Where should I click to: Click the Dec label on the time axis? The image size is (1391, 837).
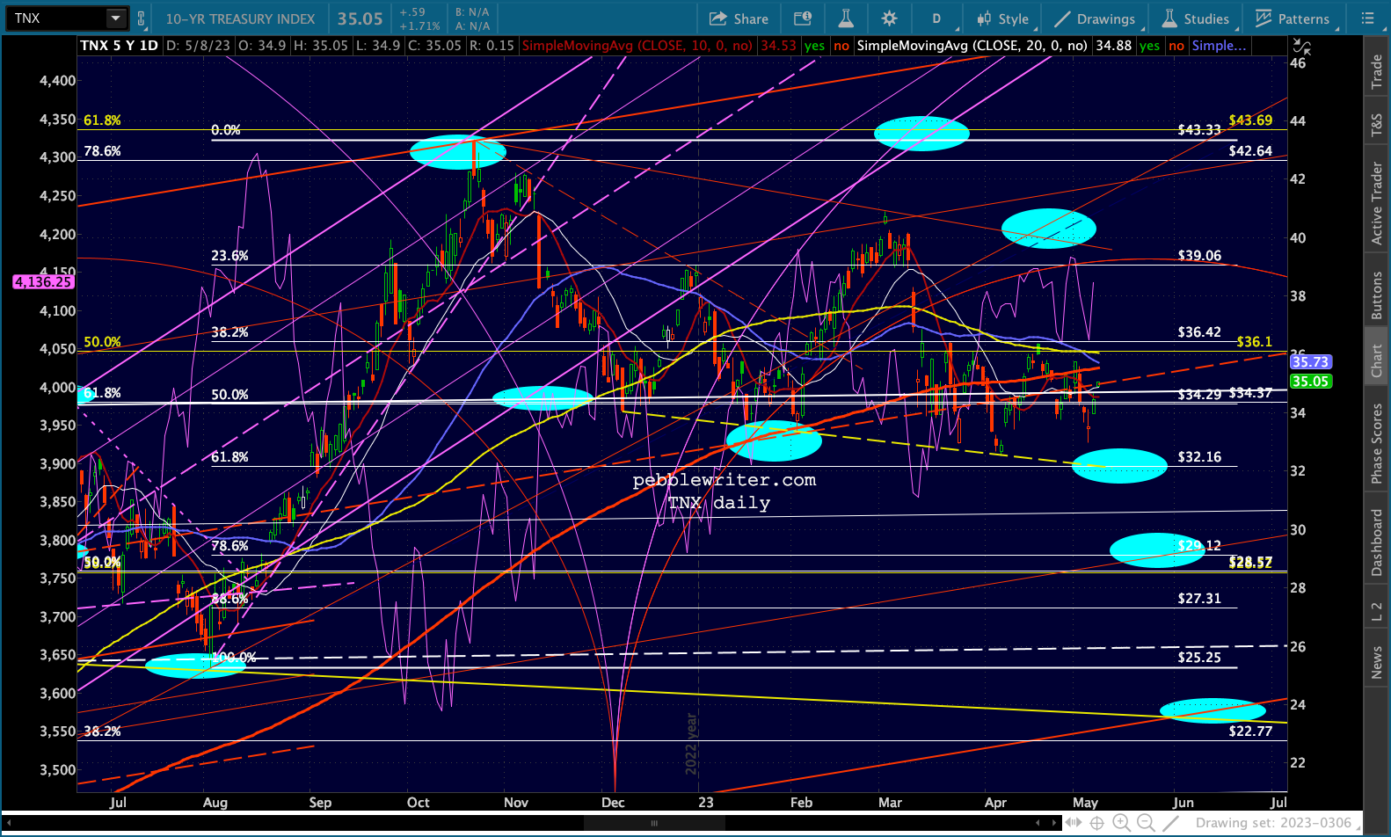[x=613, y=803]
